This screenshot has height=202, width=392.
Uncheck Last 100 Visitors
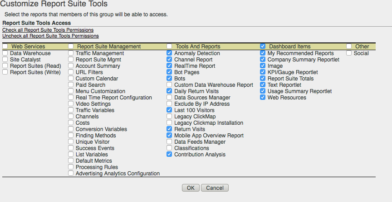coord(169,110)
